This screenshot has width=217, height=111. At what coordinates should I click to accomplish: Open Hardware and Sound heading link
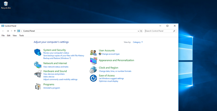55,71
